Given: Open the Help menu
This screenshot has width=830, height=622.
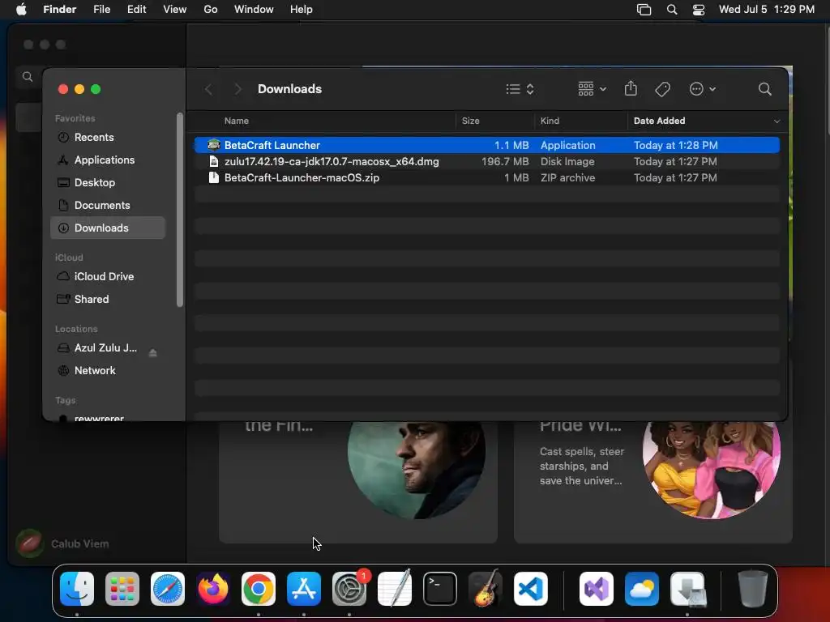Looking at the screenshot, I should tap(302, 10).
